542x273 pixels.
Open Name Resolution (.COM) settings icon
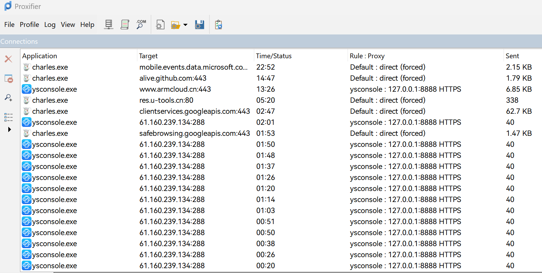tap(141, 24)
